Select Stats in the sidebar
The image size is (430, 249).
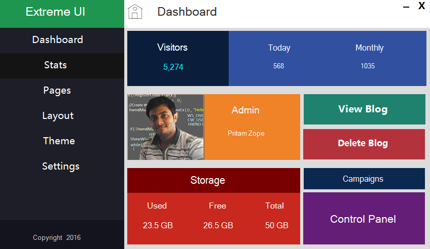(56, 65)
